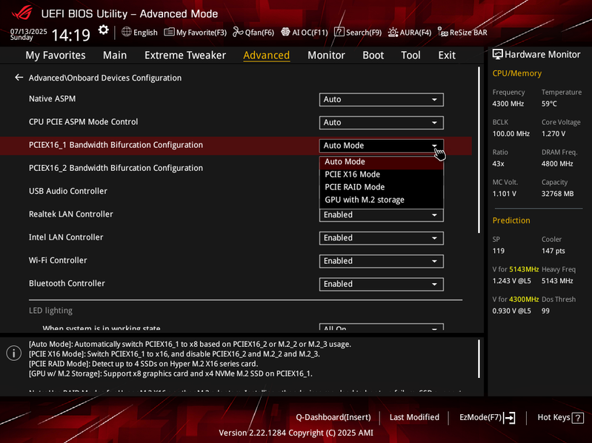
Task: Click the 147 pts cooler score
Action: 553,251
